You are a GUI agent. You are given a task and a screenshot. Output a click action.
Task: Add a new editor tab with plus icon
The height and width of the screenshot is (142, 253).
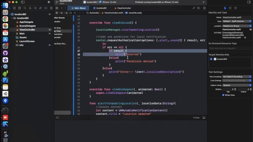[x=204, y=2]
